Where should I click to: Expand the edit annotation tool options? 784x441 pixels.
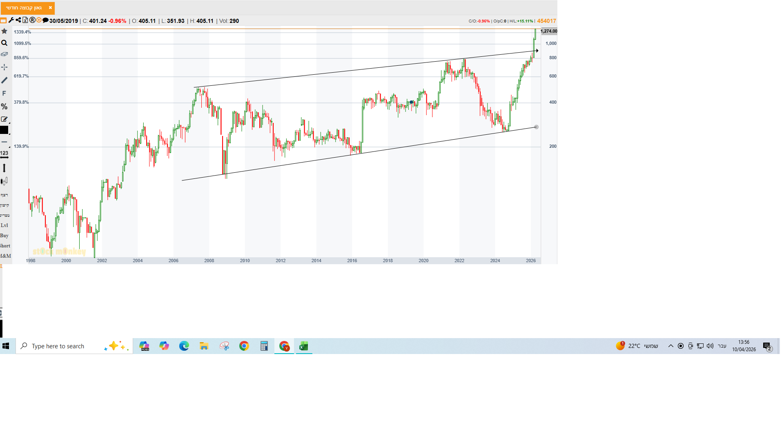point(4,119)
